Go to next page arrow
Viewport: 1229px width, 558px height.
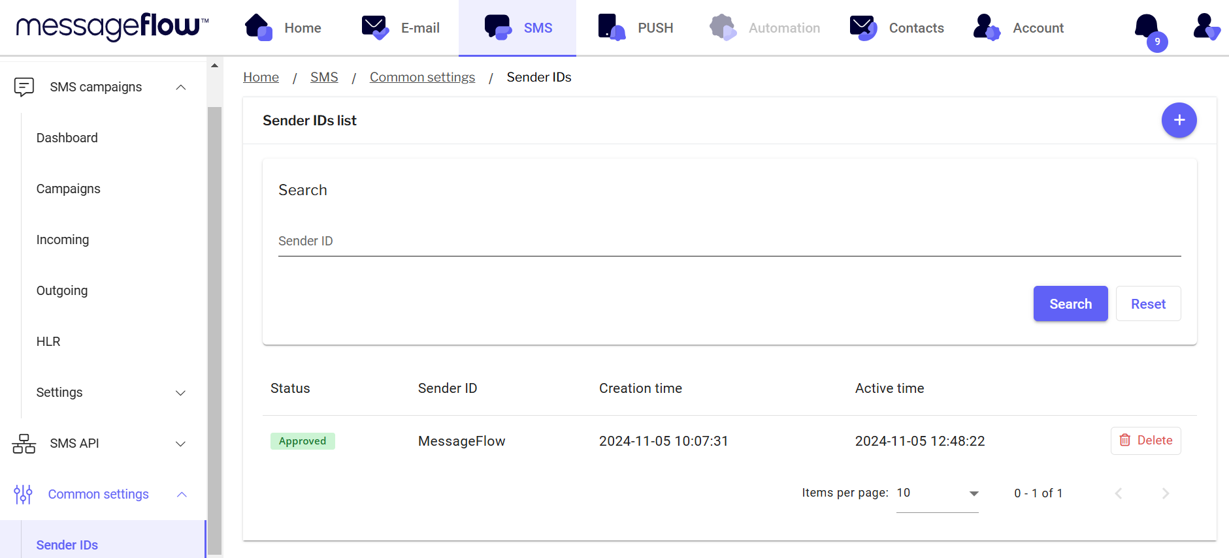[x=1165, y=493]
